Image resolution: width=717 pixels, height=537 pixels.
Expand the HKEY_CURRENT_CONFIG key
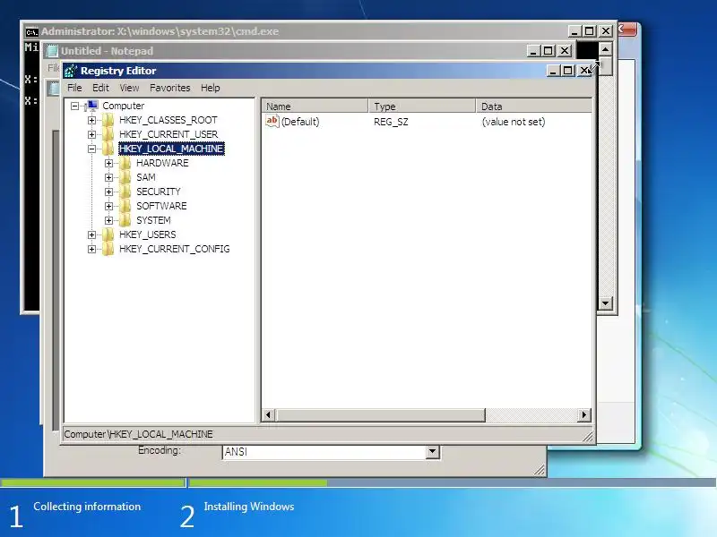click(x=92, y=249)
